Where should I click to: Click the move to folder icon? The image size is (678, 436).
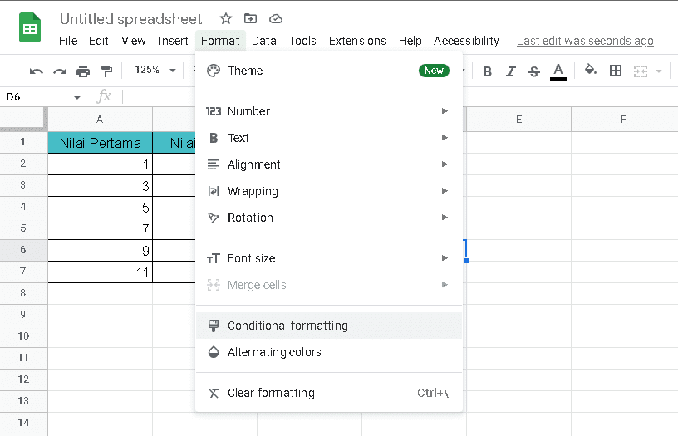250,18
